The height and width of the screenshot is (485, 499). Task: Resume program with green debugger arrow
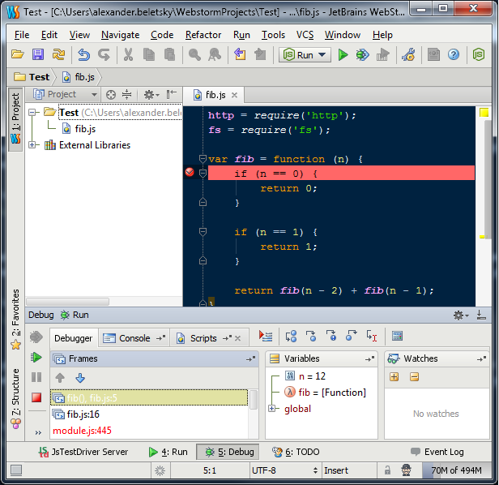[x=36, y=357]
